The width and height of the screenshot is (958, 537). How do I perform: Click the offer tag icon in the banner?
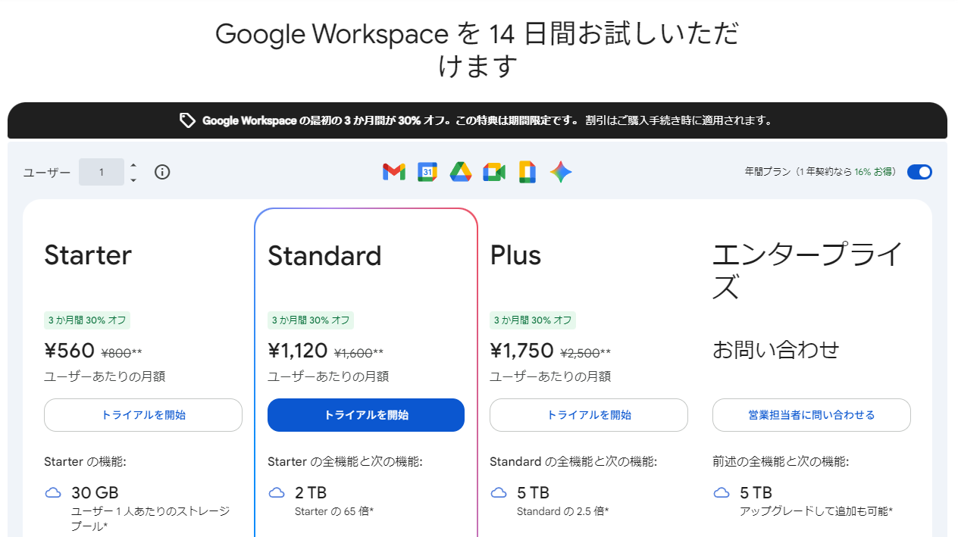click(186, 120)
